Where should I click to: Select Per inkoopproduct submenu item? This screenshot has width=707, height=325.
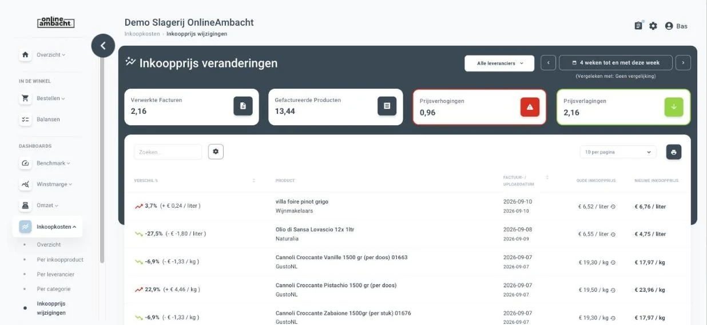60,259
